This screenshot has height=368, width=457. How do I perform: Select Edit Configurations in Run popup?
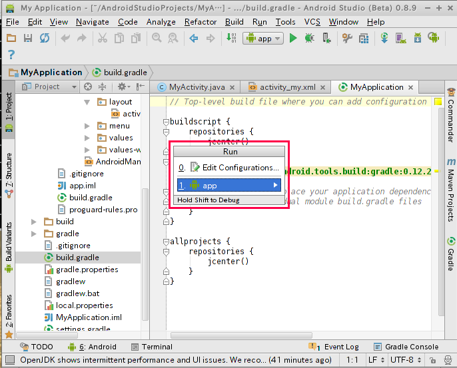click(229, 168)
